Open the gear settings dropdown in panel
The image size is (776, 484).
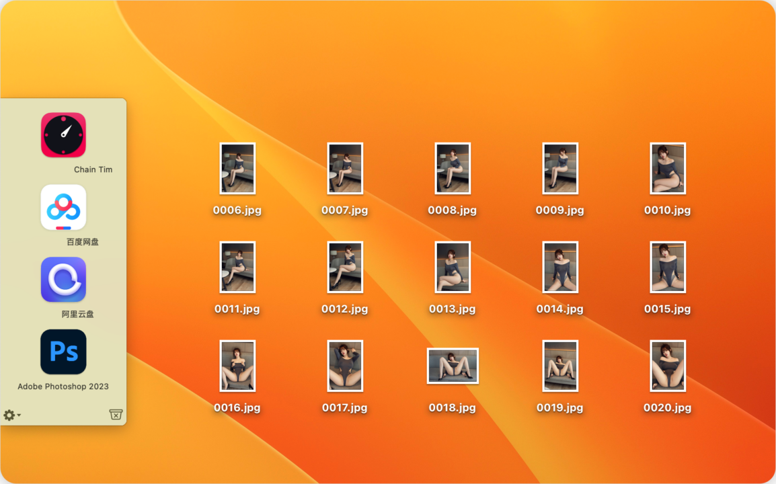[x=12, y=415]
